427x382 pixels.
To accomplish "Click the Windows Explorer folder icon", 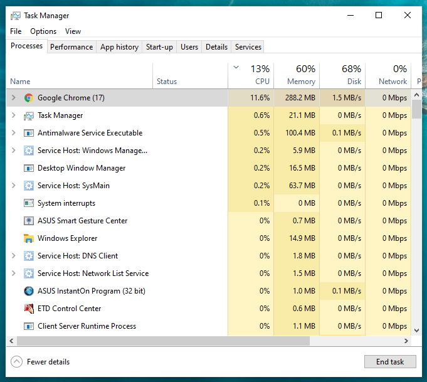I will (29, 238).
